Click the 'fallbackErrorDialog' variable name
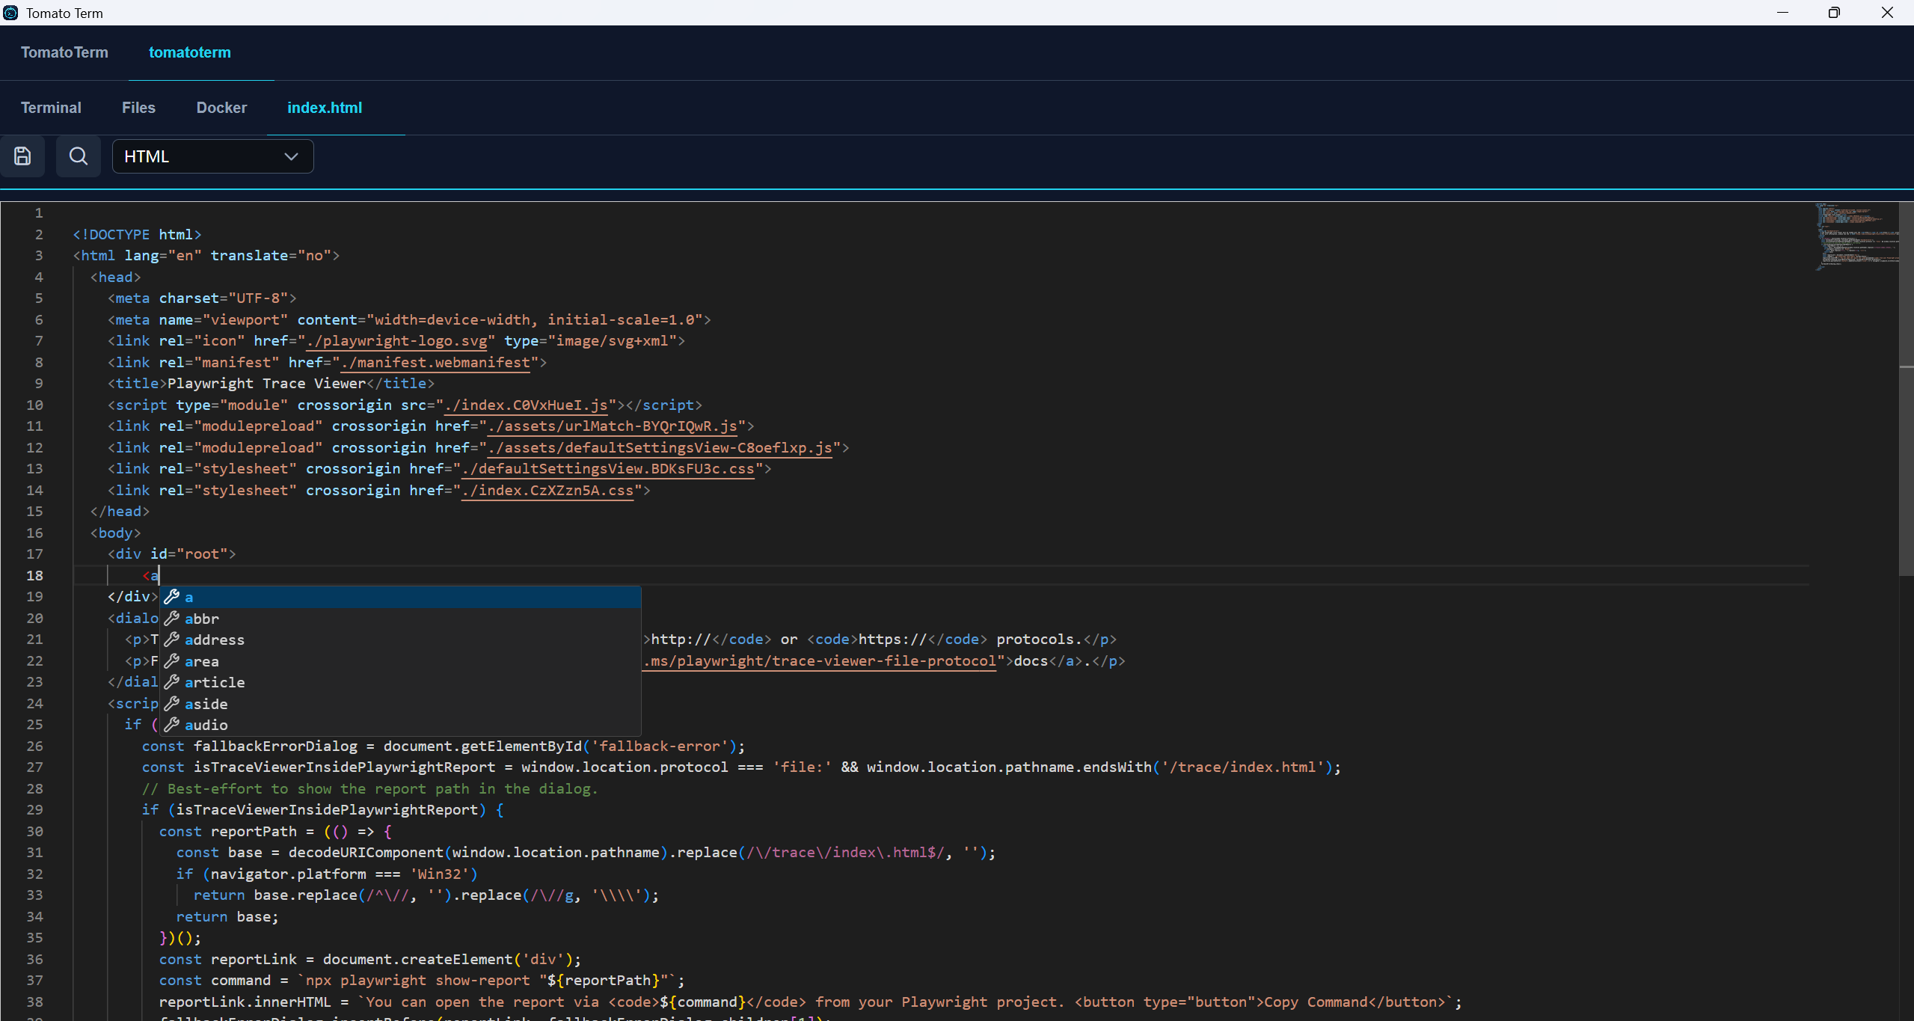The height and width of the screenshot is (1021, 1914). [275, 746]
